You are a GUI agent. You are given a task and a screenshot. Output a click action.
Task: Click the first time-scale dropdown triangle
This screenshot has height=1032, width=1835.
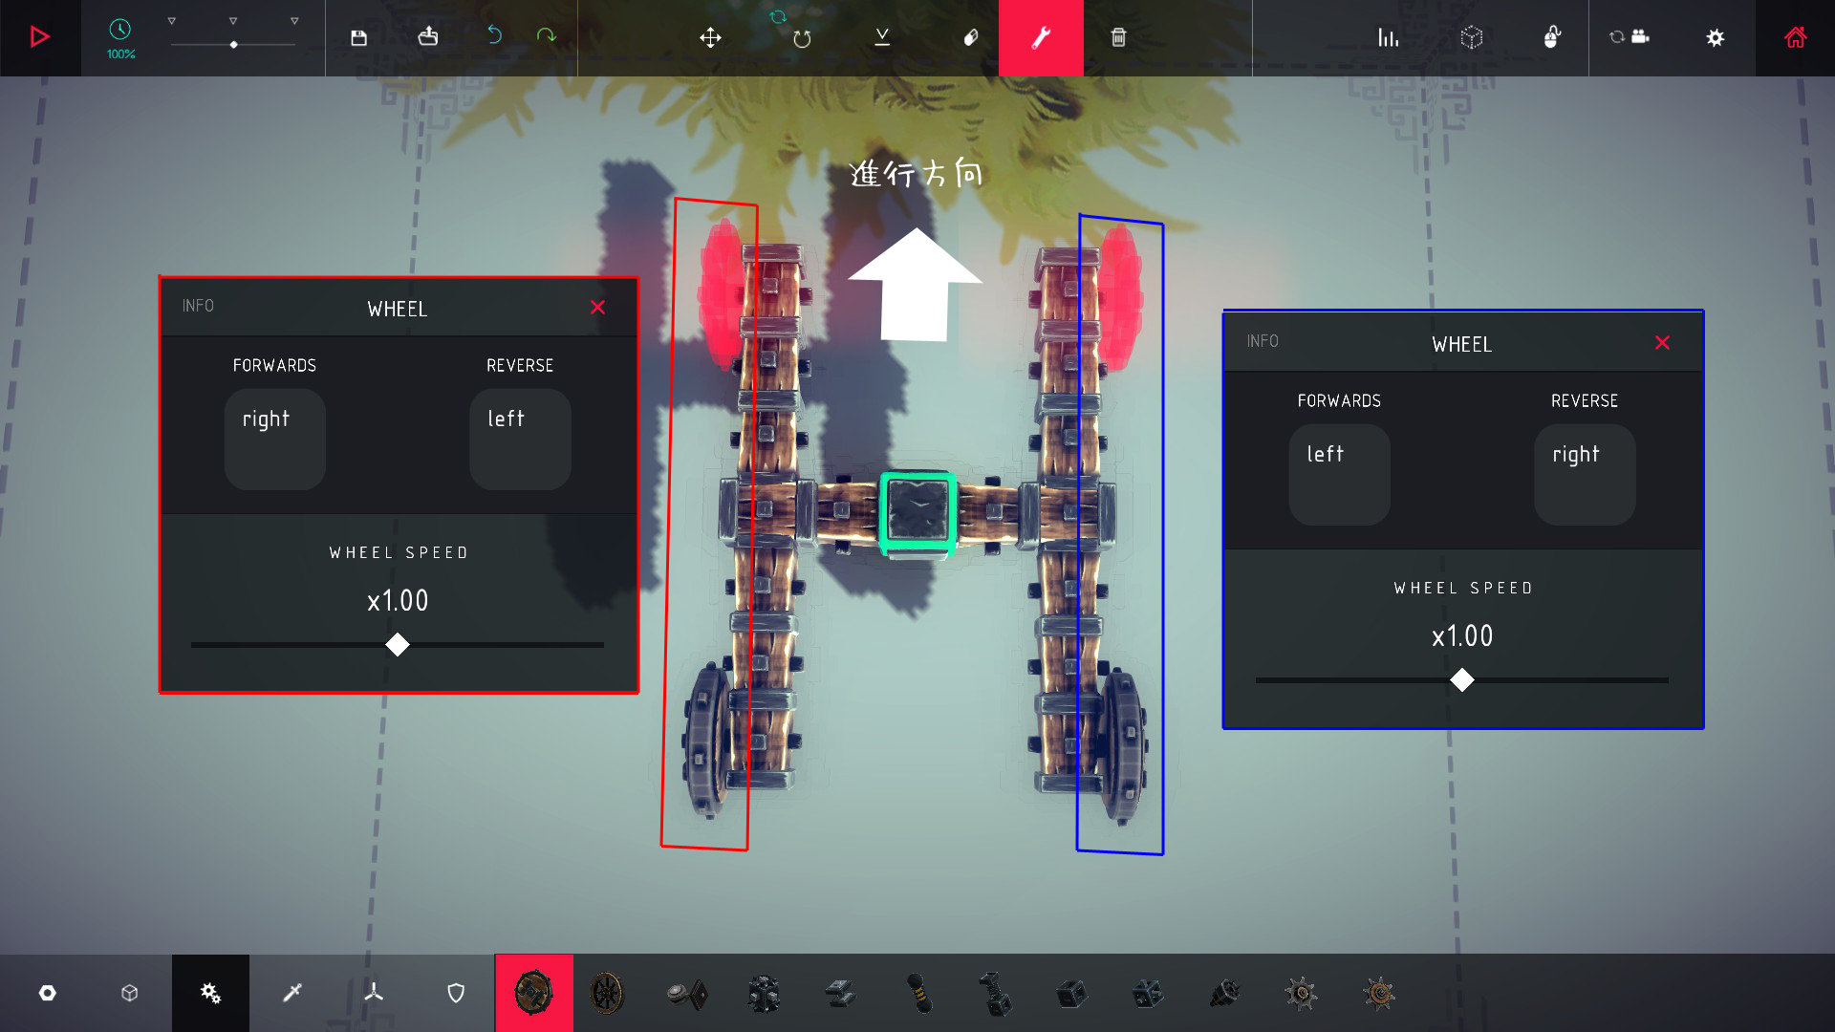tap(172, 20)
